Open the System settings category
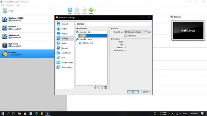 click(x=65, y=29)
